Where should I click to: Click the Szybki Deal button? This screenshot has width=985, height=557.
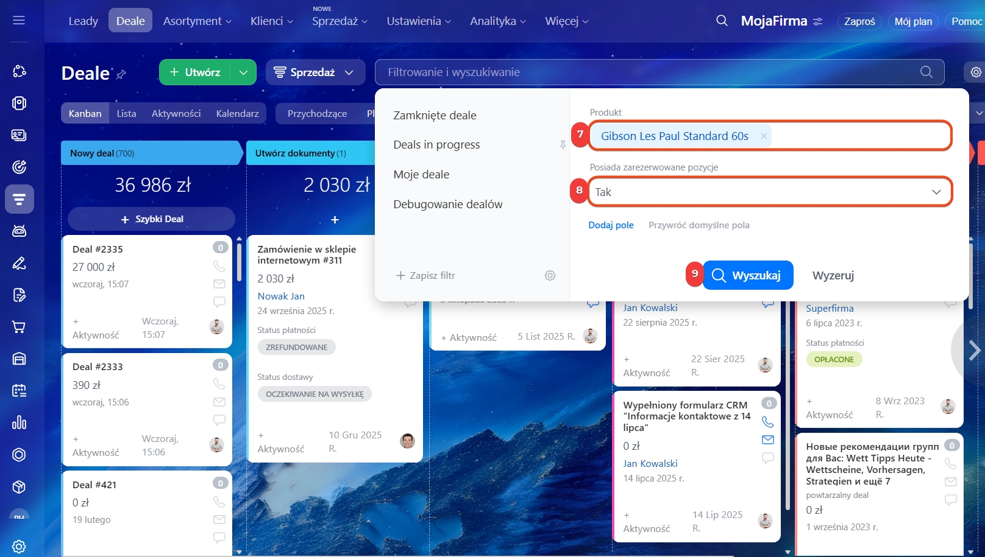(x=151, y=219)
